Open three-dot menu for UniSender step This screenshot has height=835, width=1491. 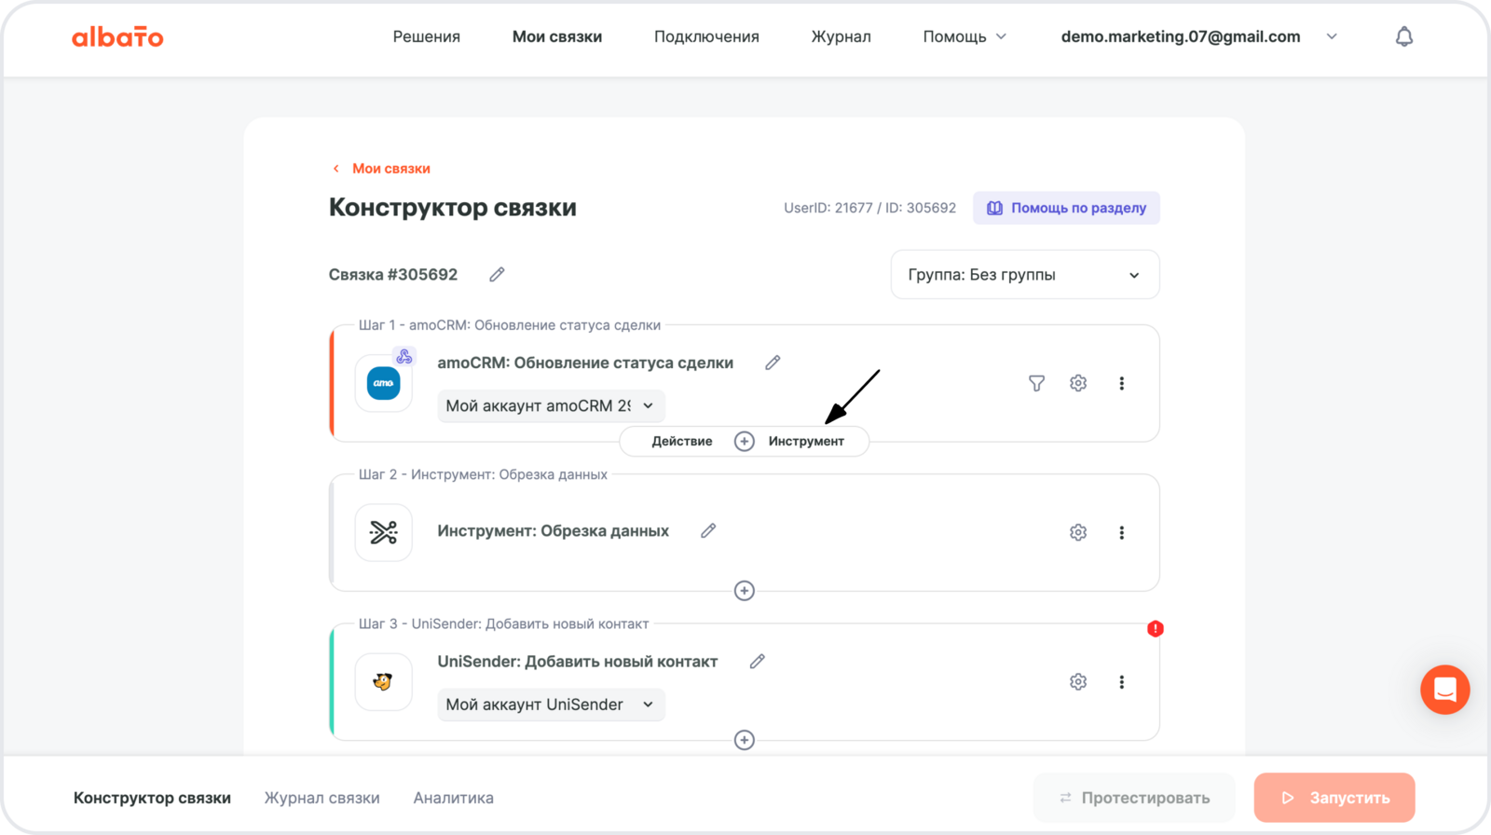(1121, 682)
